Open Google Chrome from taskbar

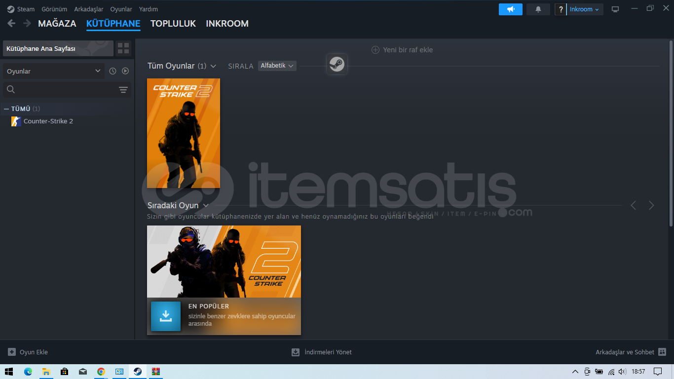101,372
